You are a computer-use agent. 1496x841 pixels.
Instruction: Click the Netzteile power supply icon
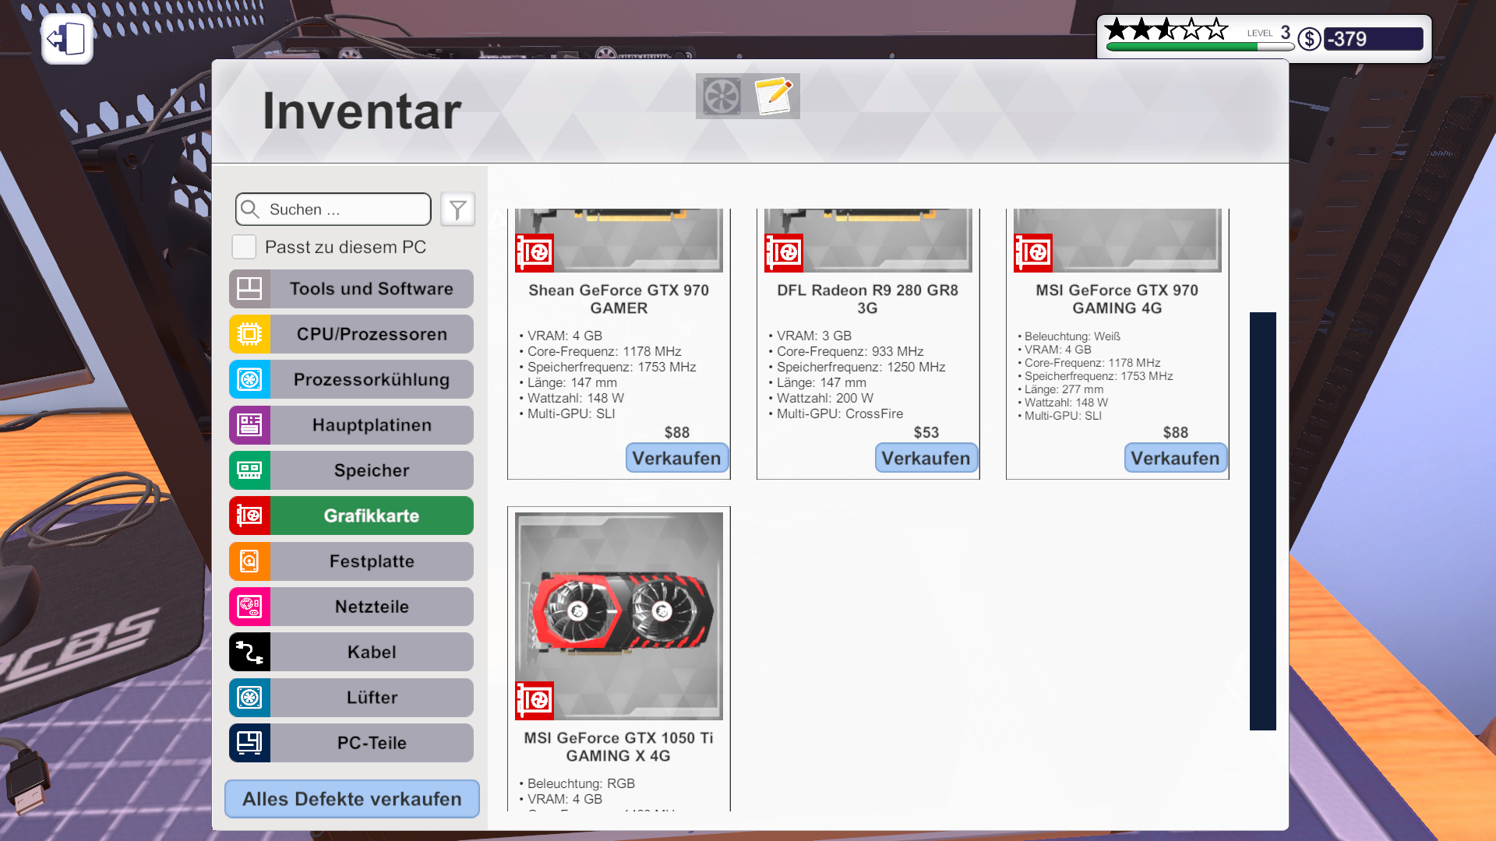pos(249,607)
